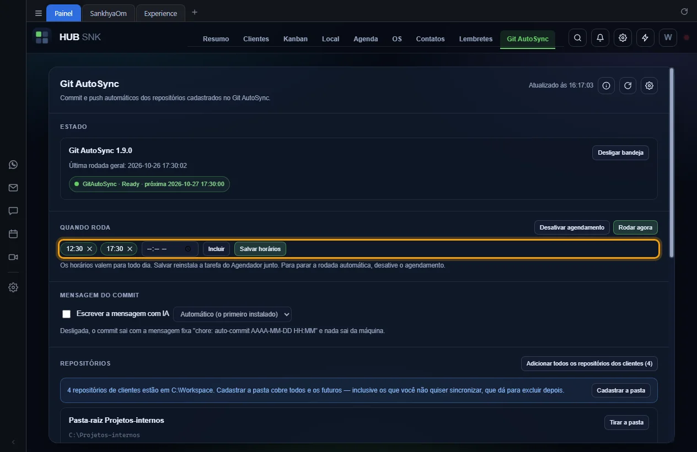Viewport: 697px width, 452px height.
Task: Click the HUB SNK logo icon
Action: pyautogui.click(x=42, y=37)
